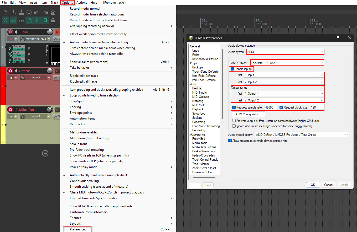
Task: Pin the REAPER Preferences window
Action: tap(338, 38)
